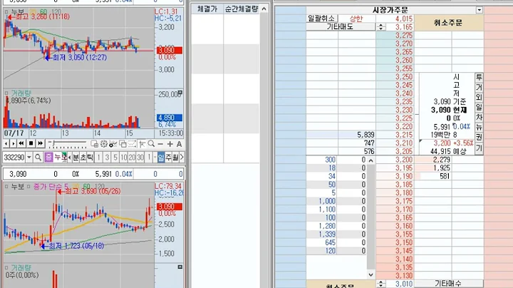Select the 10 interval button
Viewport: 513px width, 288px height.
(x=123, y=158)
